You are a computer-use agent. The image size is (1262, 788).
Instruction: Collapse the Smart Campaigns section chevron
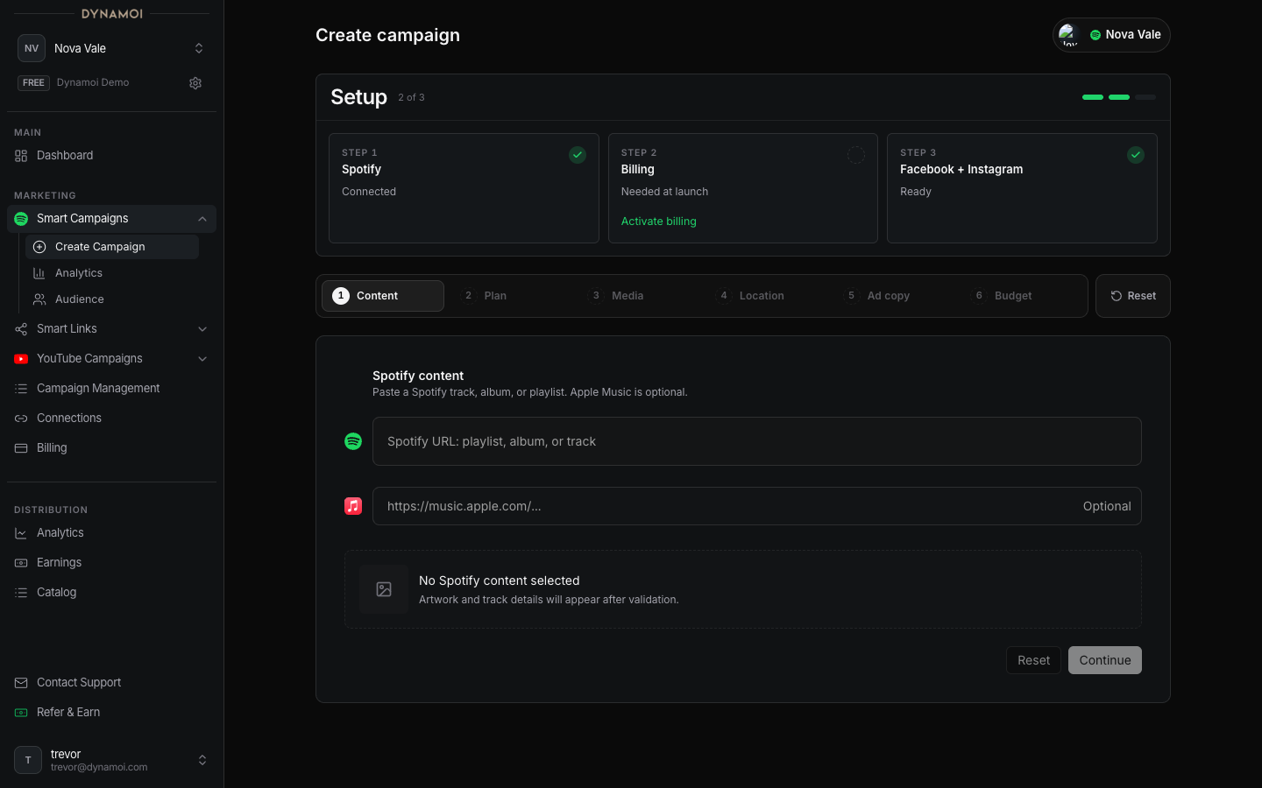point(202,219)
